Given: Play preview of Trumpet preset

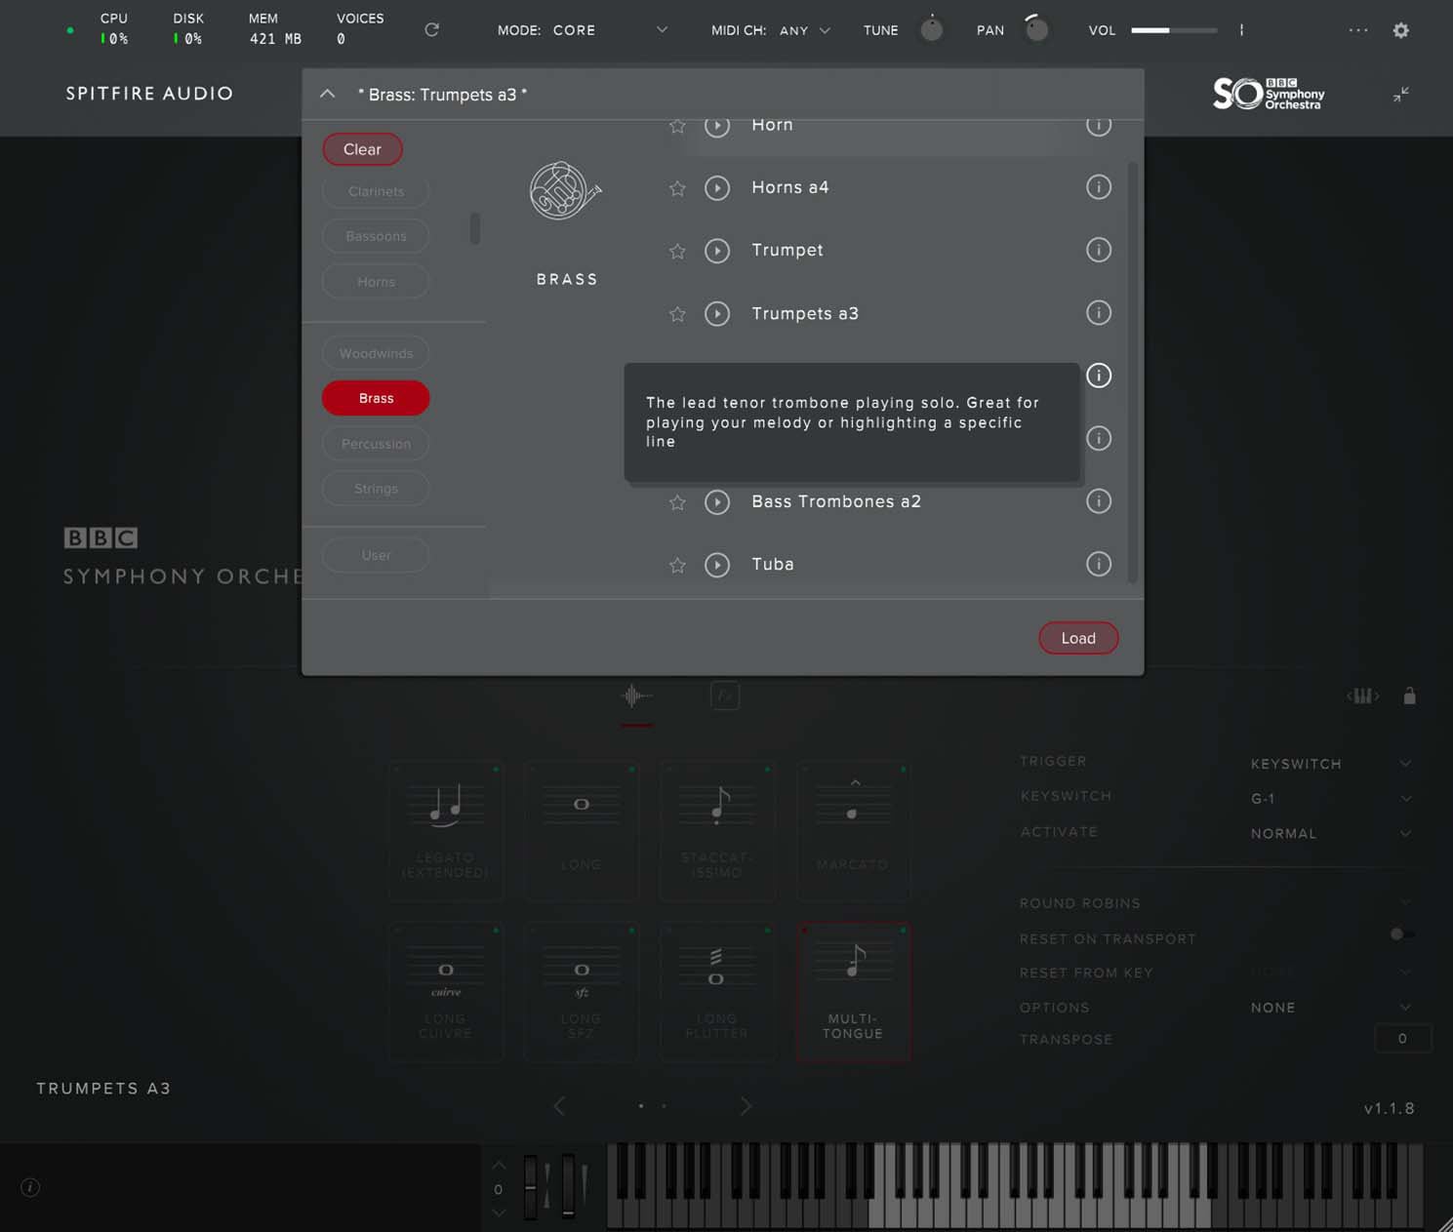Looking at the screenshot, I should coord(717,251).
